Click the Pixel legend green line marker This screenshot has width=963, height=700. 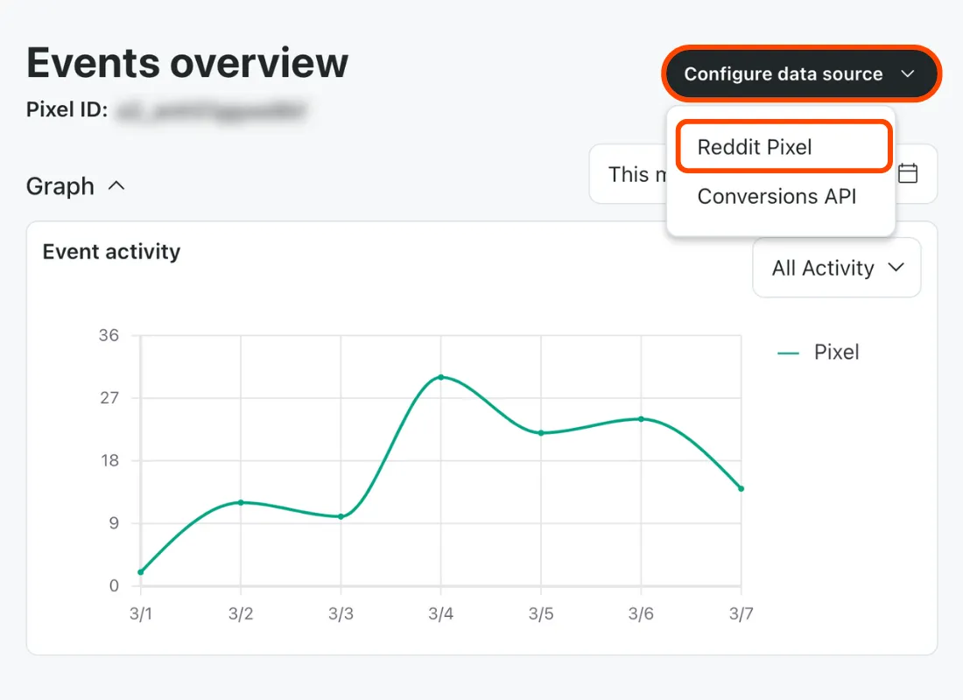789,353
